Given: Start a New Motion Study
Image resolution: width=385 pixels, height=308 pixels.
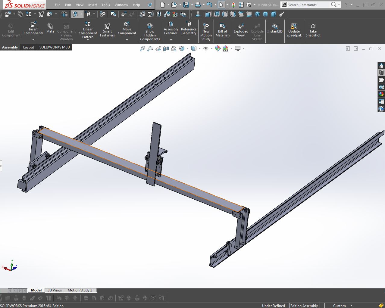Looking at the screenshot, I should click(206, 32).
